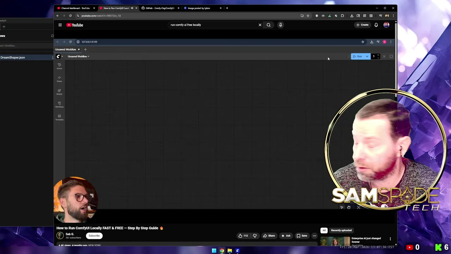Clear the YouTube search text

[x=260, y=25]
